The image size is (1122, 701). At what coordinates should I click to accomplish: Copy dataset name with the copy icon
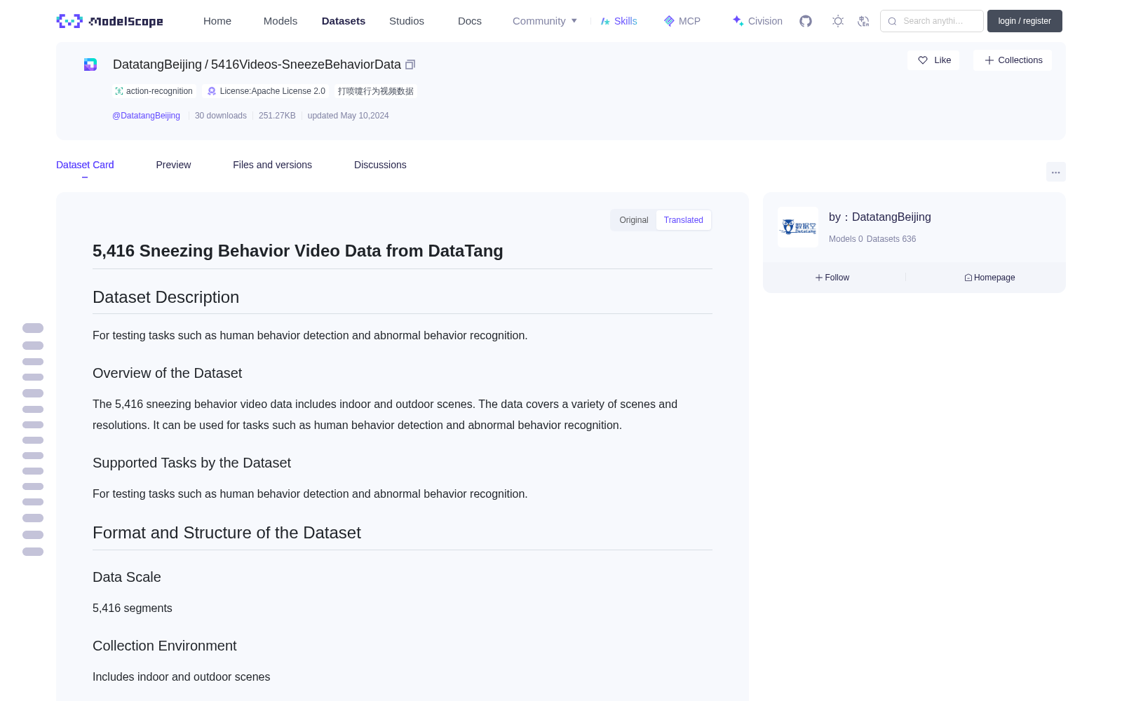(410, 64)
